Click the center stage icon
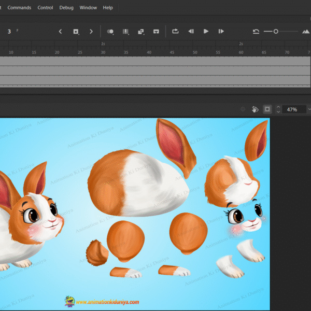 [243, 109]
